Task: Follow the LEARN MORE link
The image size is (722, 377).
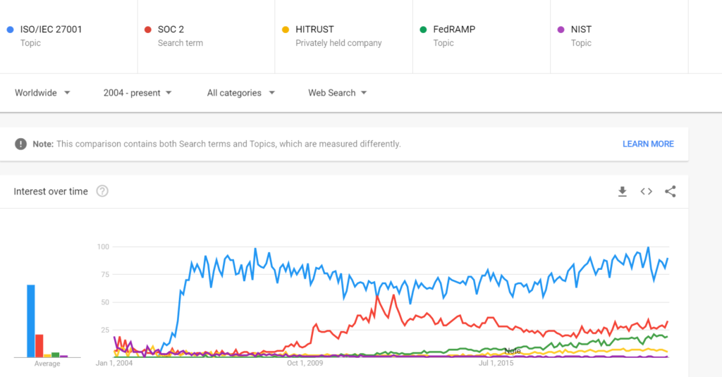Action: tap(648, 144)
